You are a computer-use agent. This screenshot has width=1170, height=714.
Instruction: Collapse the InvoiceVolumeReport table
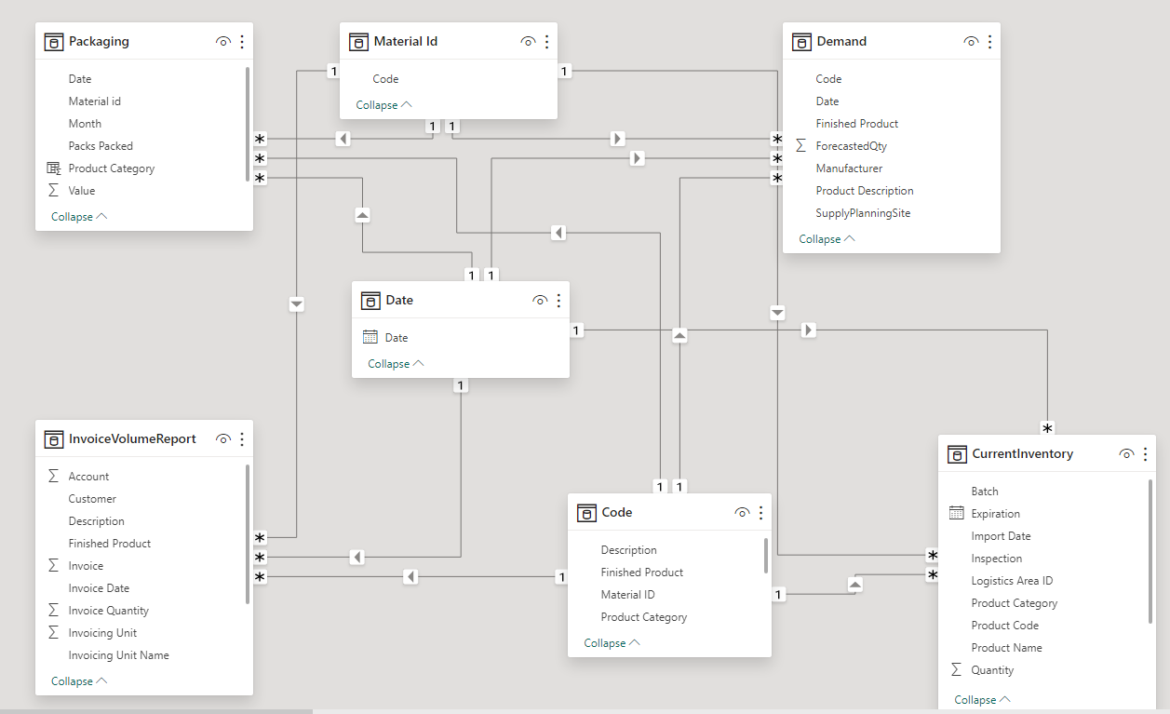pos(79,681)
